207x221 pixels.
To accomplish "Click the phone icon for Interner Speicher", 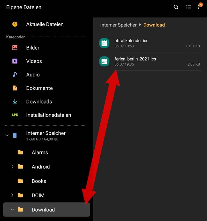I will click(15, 135).
